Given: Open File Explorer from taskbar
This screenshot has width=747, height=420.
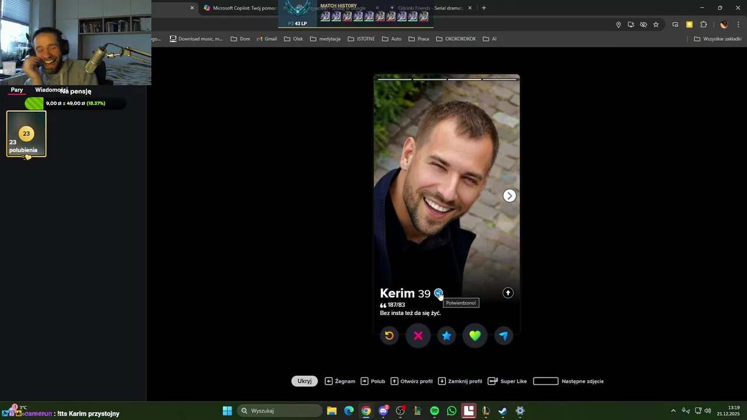Looking at the screenshot, I should click(x=331, y=411).
